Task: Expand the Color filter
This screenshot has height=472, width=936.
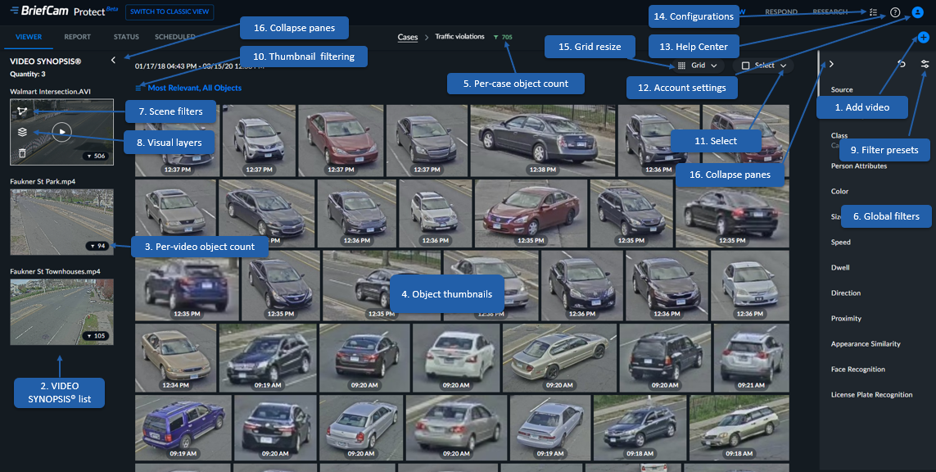Action: click(x=840, y=191)
